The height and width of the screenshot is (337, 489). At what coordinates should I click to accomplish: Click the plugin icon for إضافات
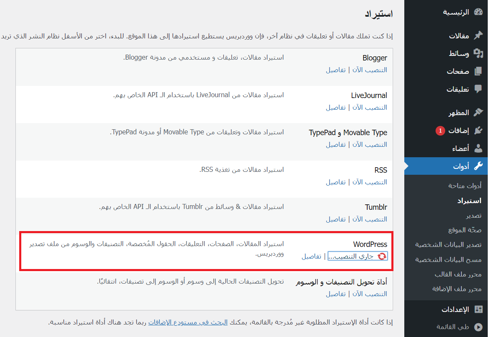tap(478, 131)
